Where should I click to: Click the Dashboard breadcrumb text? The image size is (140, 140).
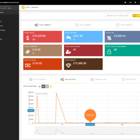[35, 7]
